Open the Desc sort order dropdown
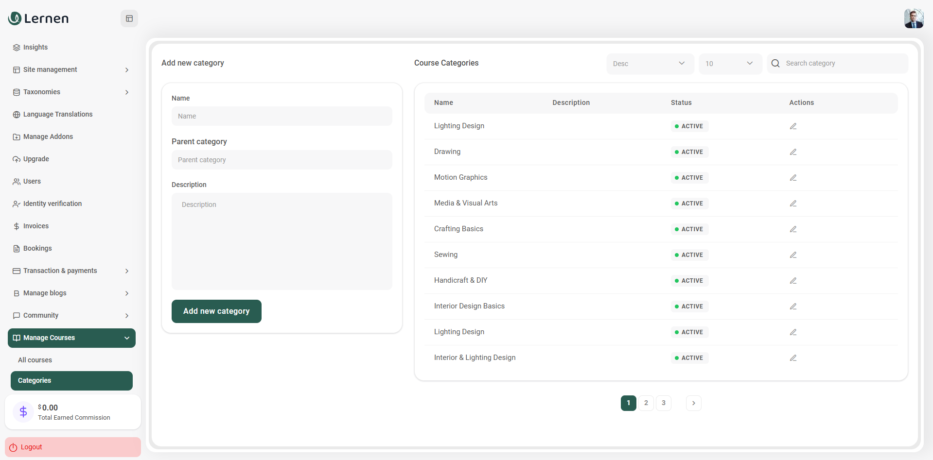The width and height of the screenshot is (933, 460). pyautogui.click(x=650, y=64)
